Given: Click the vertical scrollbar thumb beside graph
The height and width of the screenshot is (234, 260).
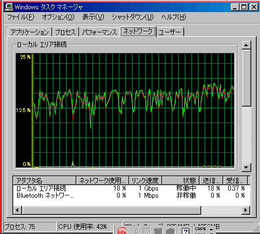Looking at the screenshot, I should pos(246,78).
